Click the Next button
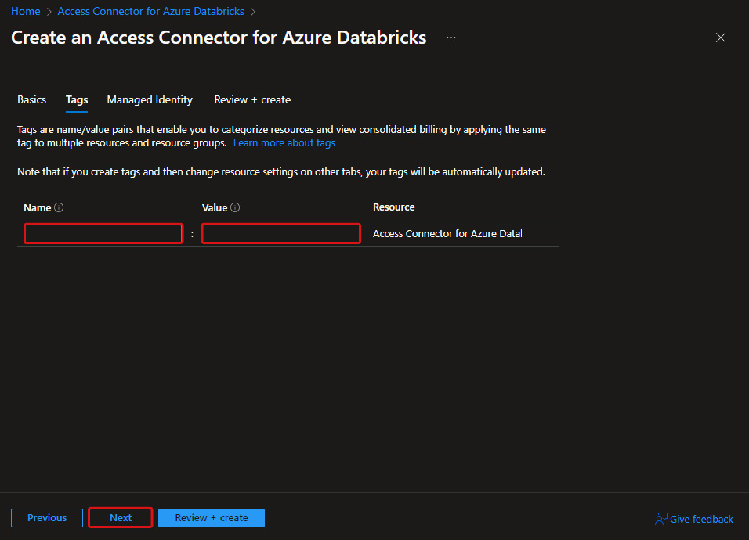 (121, 518)
